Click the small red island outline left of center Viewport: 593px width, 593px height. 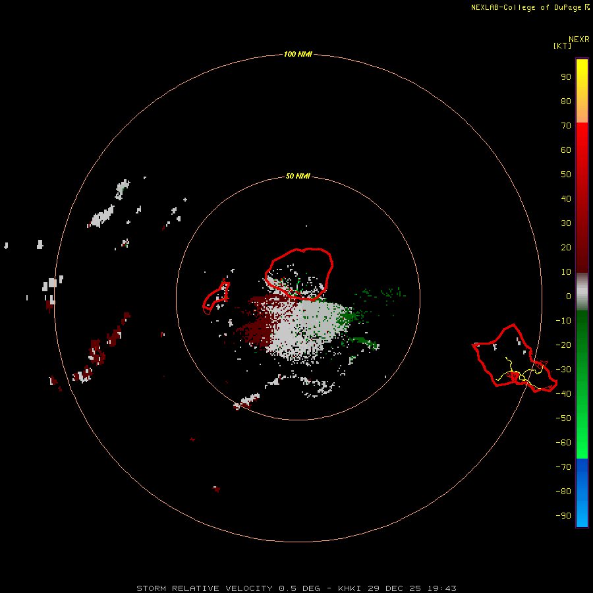click(x=216, y=298)
